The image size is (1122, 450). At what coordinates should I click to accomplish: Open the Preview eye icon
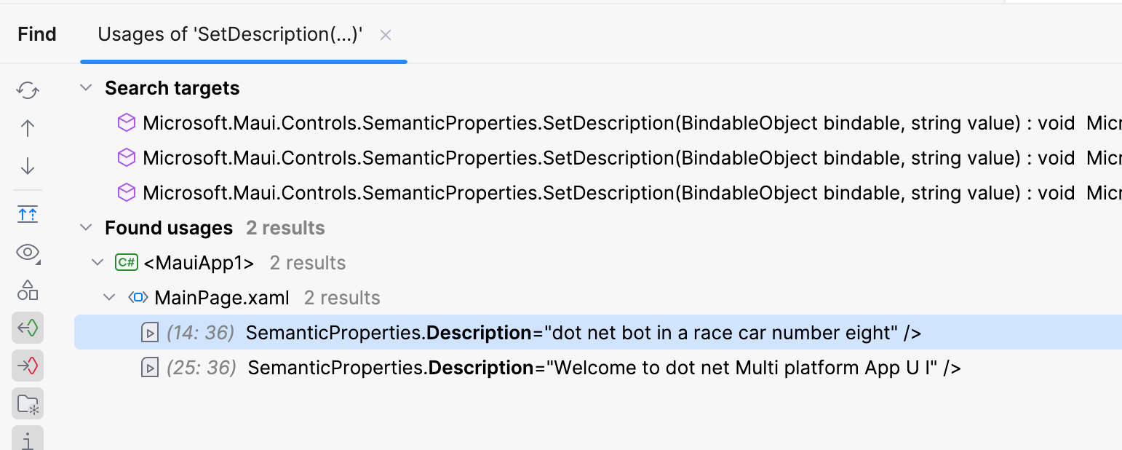28,253
